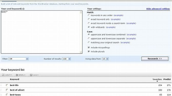Screen dimensions: 172x96
Task: Choose 'uppercase and lowercase combined' case option
Action: (89, 34)
